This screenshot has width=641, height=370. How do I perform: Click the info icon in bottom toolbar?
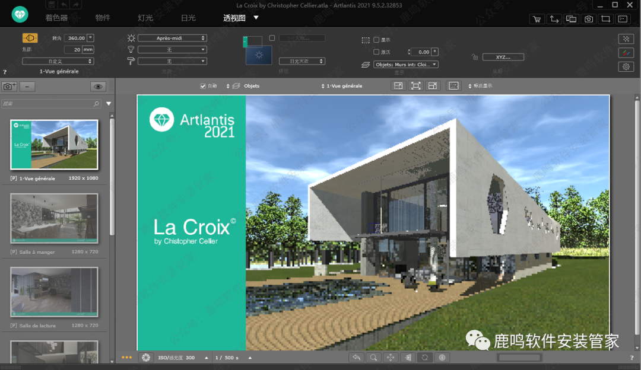point(442,358)
